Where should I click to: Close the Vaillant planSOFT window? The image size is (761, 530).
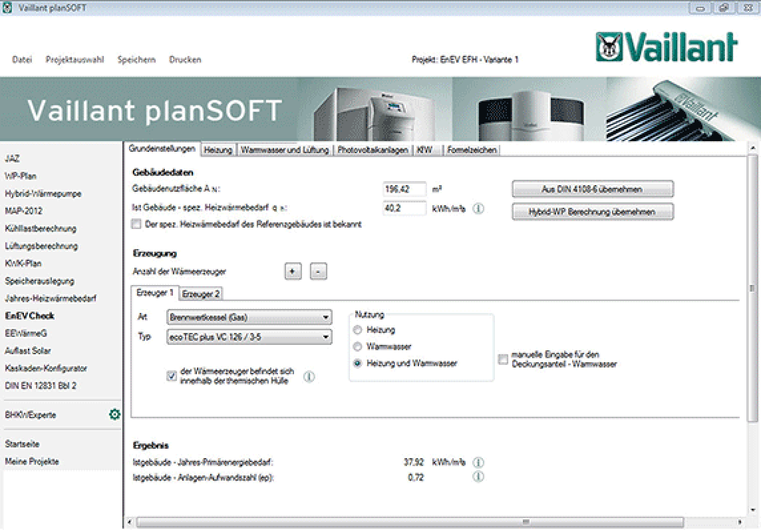[748, 8]
